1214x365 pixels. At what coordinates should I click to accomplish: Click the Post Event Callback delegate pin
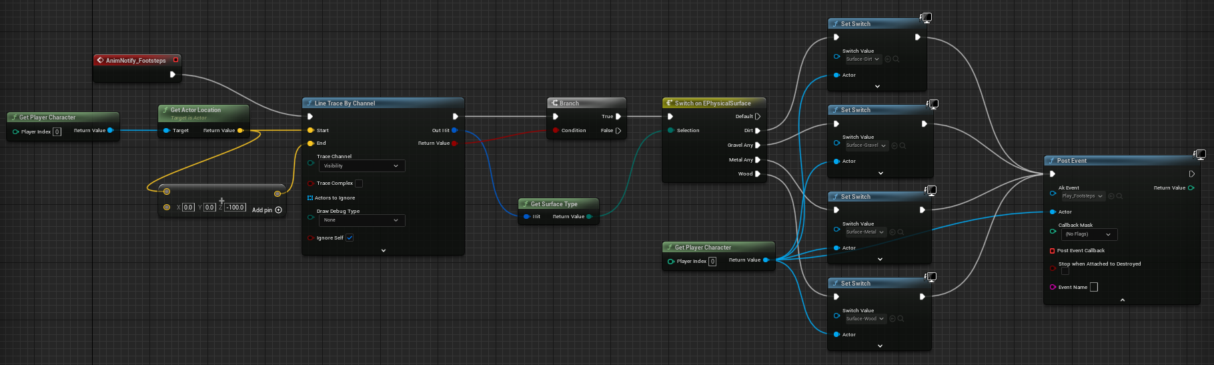click(1053, 251)
